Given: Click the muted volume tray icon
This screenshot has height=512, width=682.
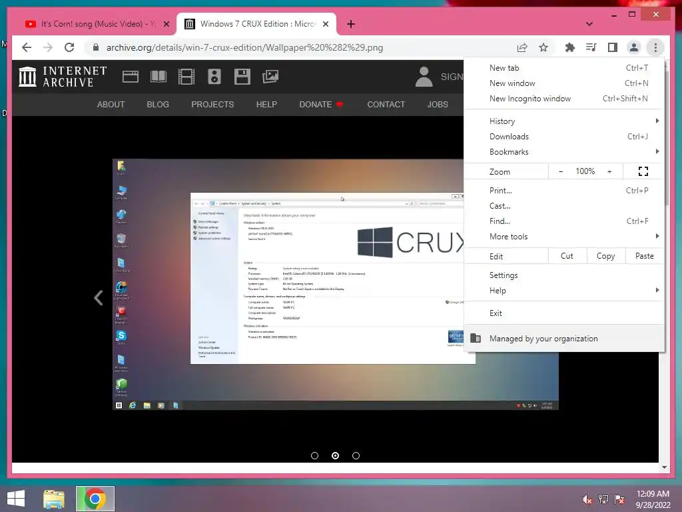Looking at the screenshot, I should click(587, 499).
